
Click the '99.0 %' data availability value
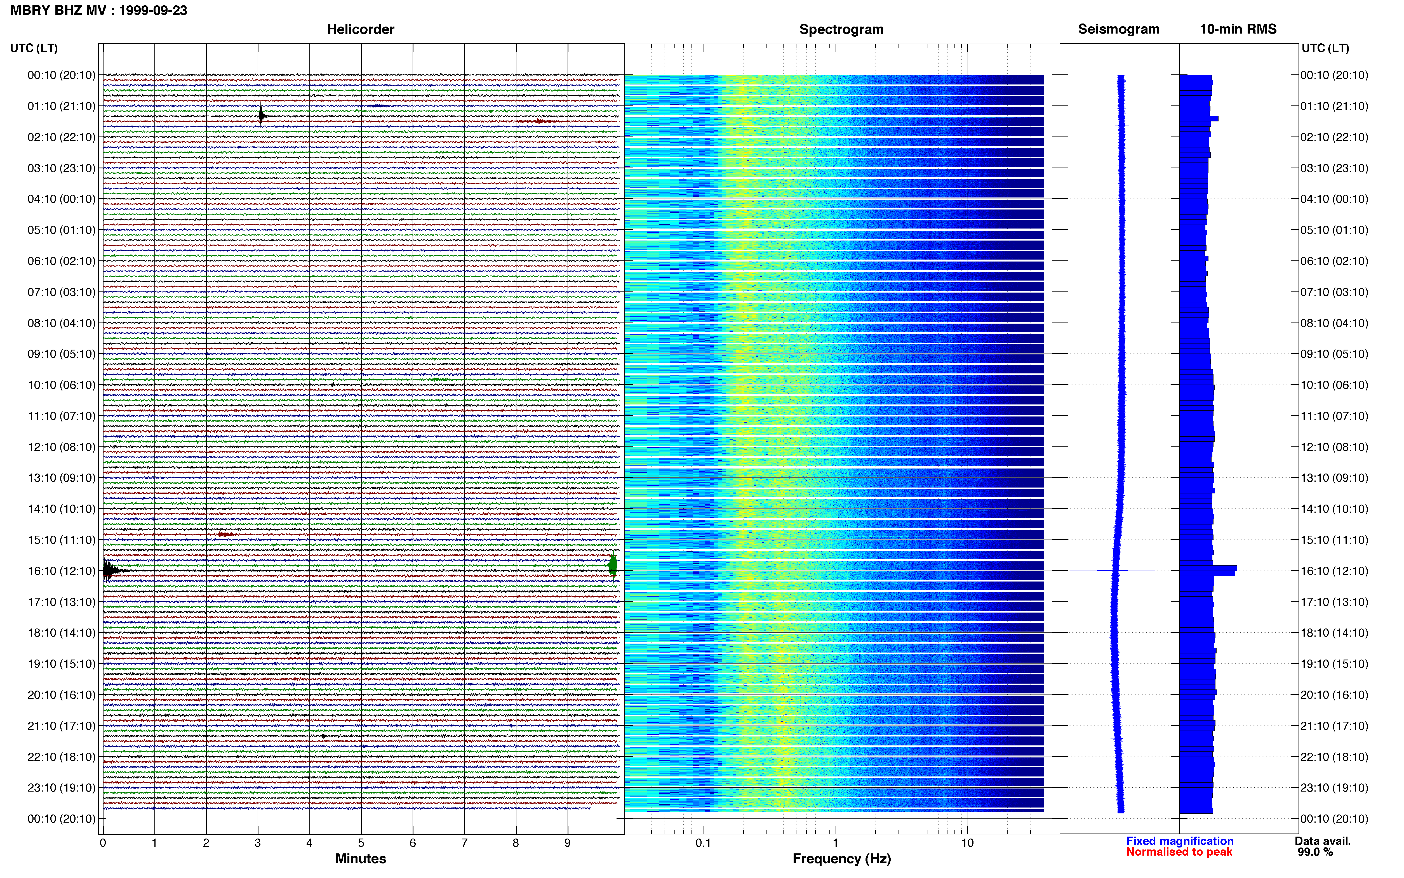pyautogui.click(x=1315, y=852)
